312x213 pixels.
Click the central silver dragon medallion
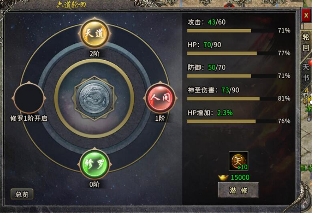click(x=94, y=98)
